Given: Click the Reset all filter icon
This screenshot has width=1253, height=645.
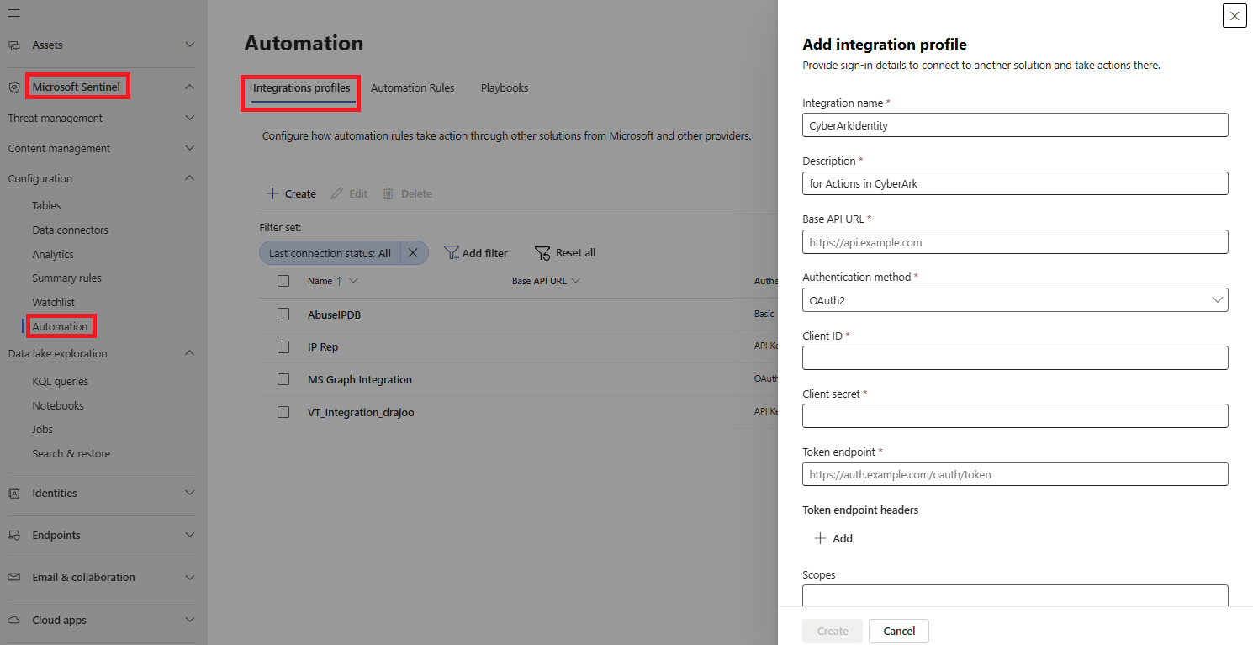Looking at the screenshot, I should click(x=542, y=253).
